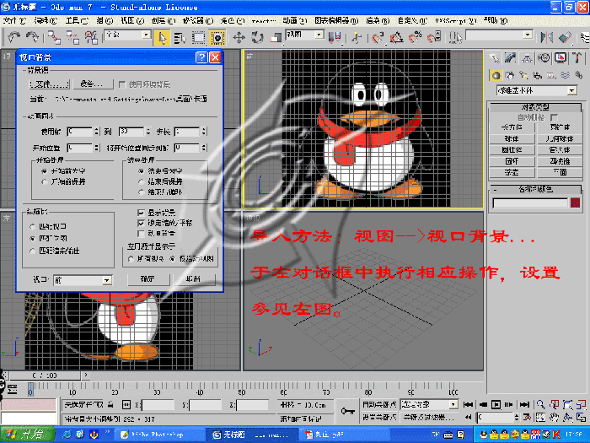Select the Geometry sphere category icon
This screenshot has height=443, width=590.
[x=496, y=76]
